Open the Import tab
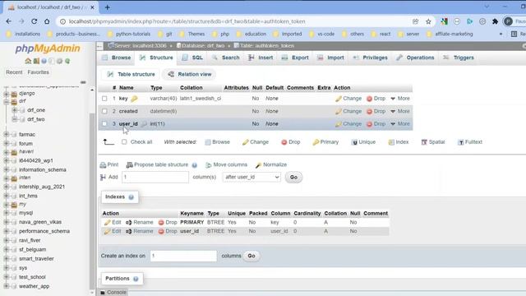The width and height of the screenshot is (526, 296). tap(330, 58)
